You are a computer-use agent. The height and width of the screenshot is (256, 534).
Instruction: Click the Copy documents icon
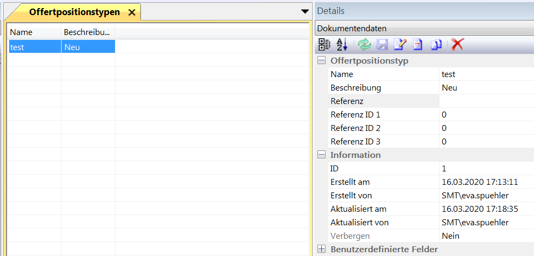tap(436, 45)
